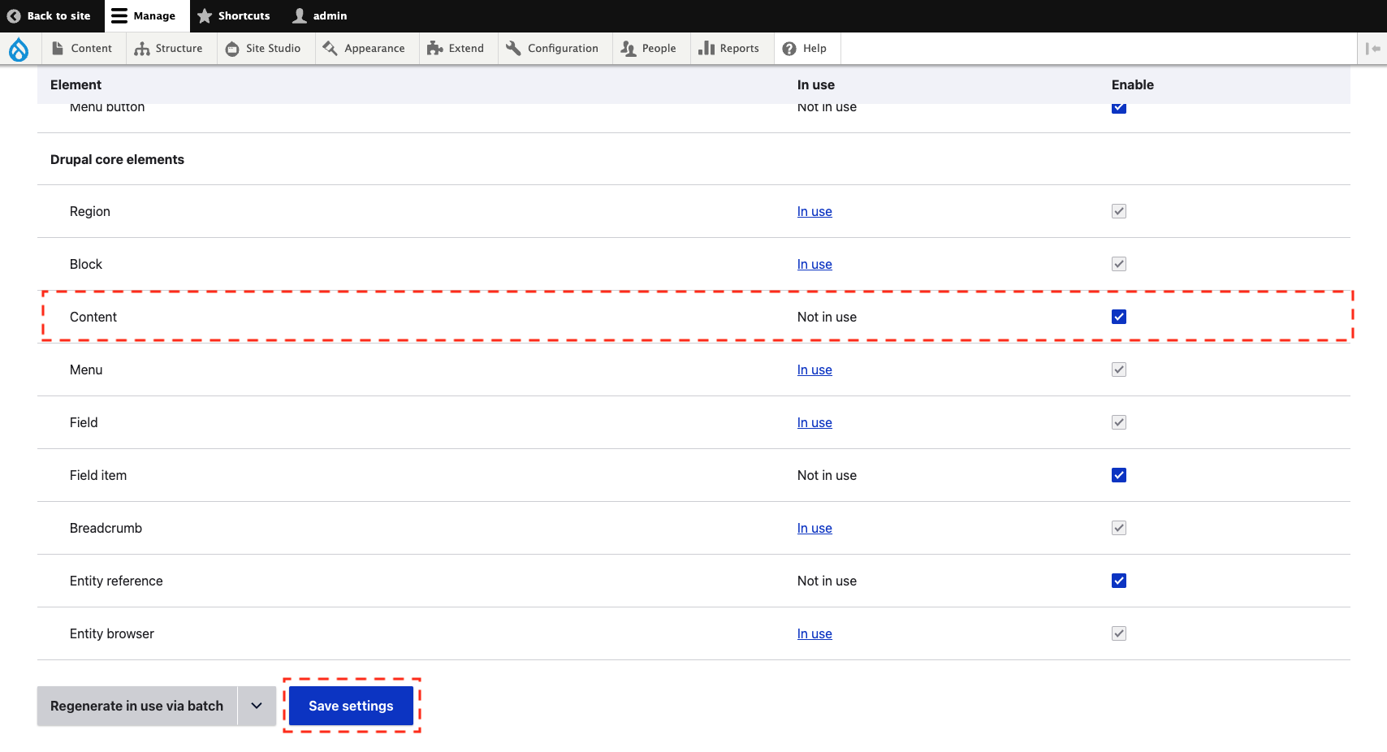
Task: Click Not in use text for Content
Action: pyautogui.click(x=827, y=317)
